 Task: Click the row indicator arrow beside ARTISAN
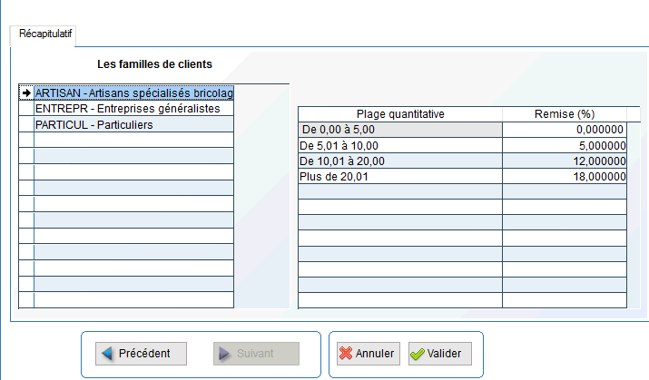pyautogui.click(x=26, y=93)
